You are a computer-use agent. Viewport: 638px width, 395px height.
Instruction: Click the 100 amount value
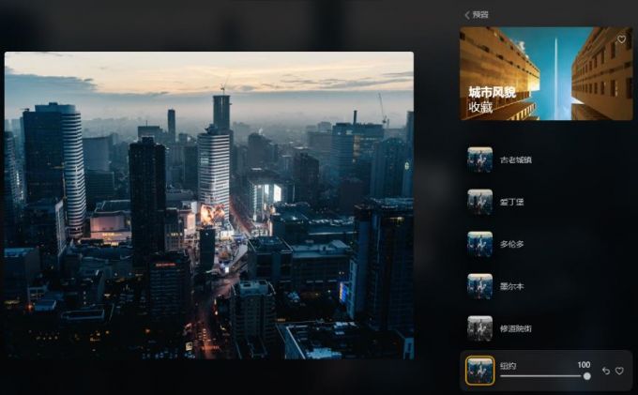point(584,365)
